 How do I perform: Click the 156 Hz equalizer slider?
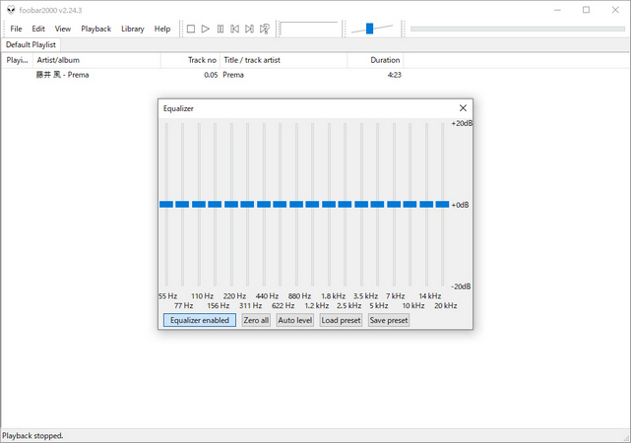coord(215,205)
